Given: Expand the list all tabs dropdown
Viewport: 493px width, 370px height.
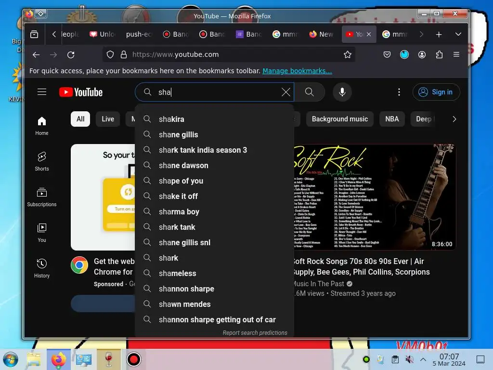Looking at the screenshot, I should pos(458,34).
